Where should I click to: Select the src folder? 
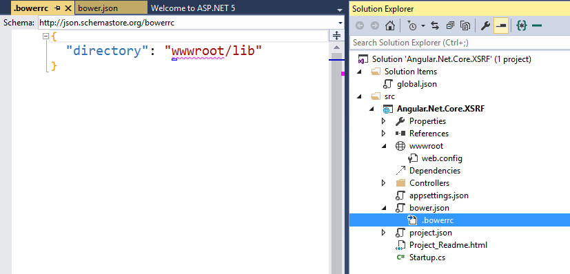(389, 96)
